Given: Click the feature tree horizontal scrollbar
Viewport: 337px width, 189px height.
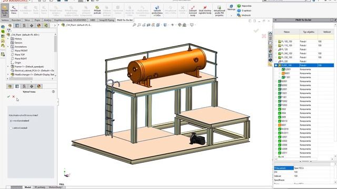Looking at the screenshot, I should tap(21, 79).
